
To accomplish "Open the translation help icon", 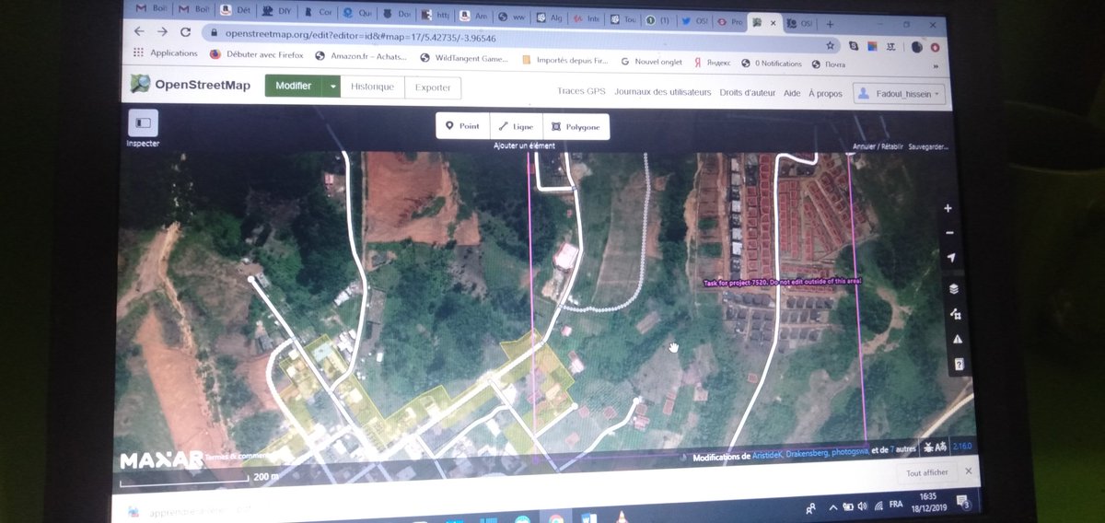I will (942, 447).
